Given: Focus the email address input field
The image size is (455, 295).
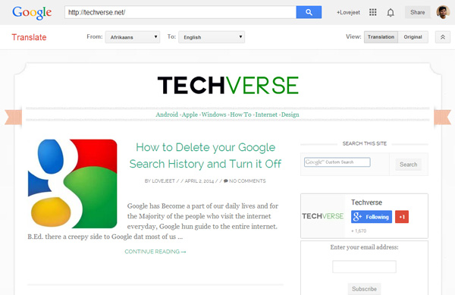Looking at the screenshot, I should click(x=364, y=267).
